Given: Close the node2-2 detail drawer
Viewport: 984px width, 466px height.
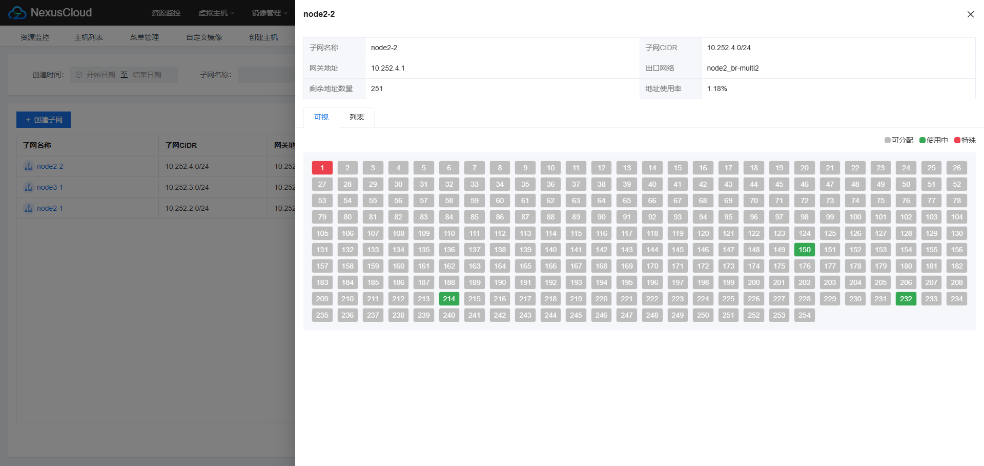Looking at the screenshot, I should [x=970, y=14].
